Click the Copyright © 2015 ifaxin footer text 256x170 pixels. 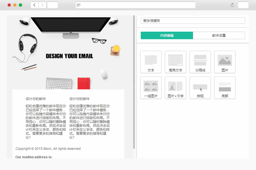48,149
